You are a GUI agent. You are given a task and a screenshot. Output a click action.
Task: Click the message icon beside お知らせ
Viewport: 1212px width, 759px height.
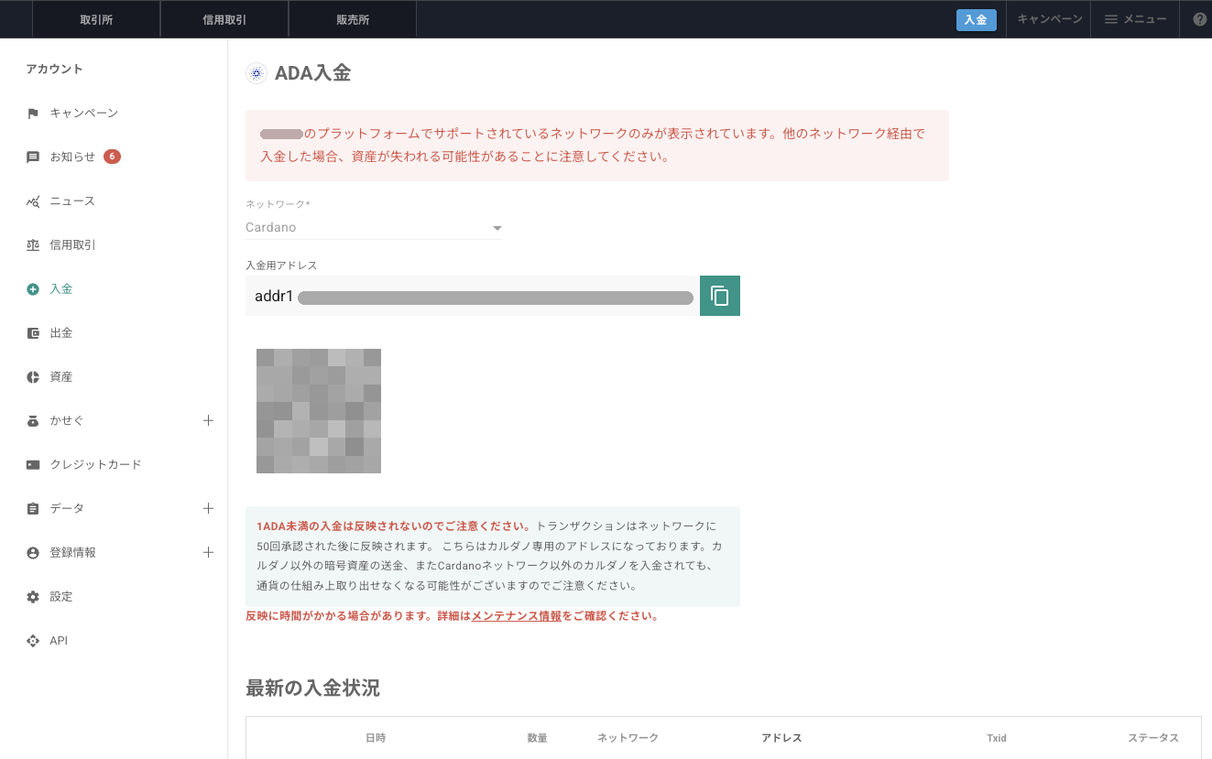point(33,157)
